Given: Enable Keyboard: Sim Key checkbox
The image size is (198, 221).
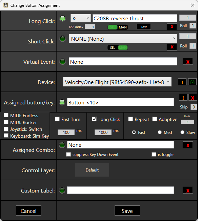Looking at the screenshot, I should tap(6, 136).
